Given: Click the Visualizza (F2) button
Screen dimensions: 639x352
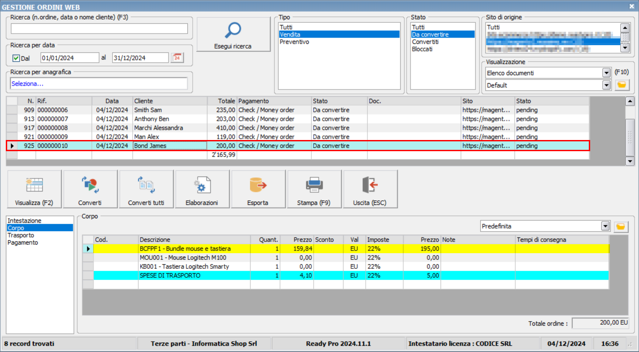Looking at the screenshot, I should (34, 189).
